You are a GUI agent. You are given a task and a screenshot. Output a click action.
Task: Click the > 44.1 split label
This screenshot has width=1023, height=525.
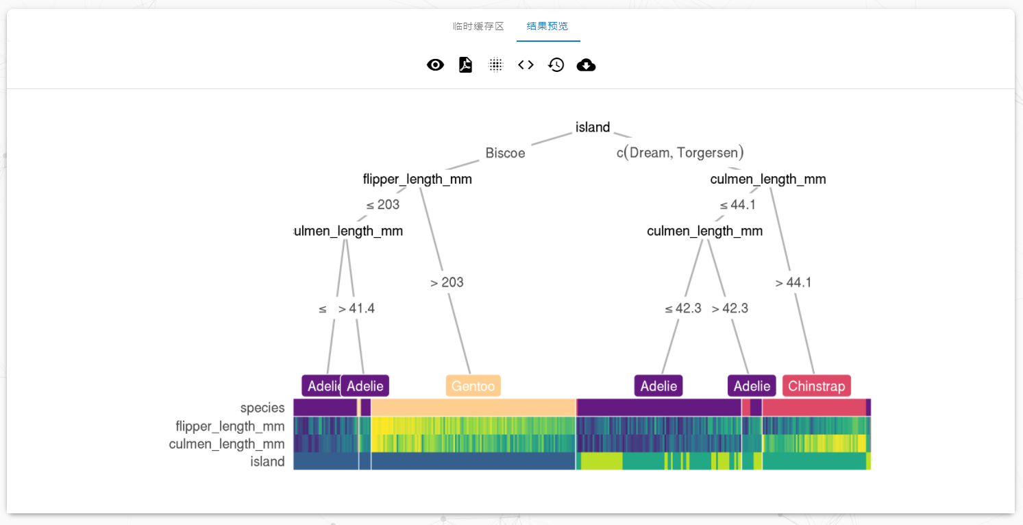(x=793, y=282)
